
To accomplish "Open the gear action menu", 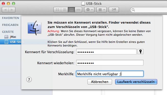I will 89,10.
